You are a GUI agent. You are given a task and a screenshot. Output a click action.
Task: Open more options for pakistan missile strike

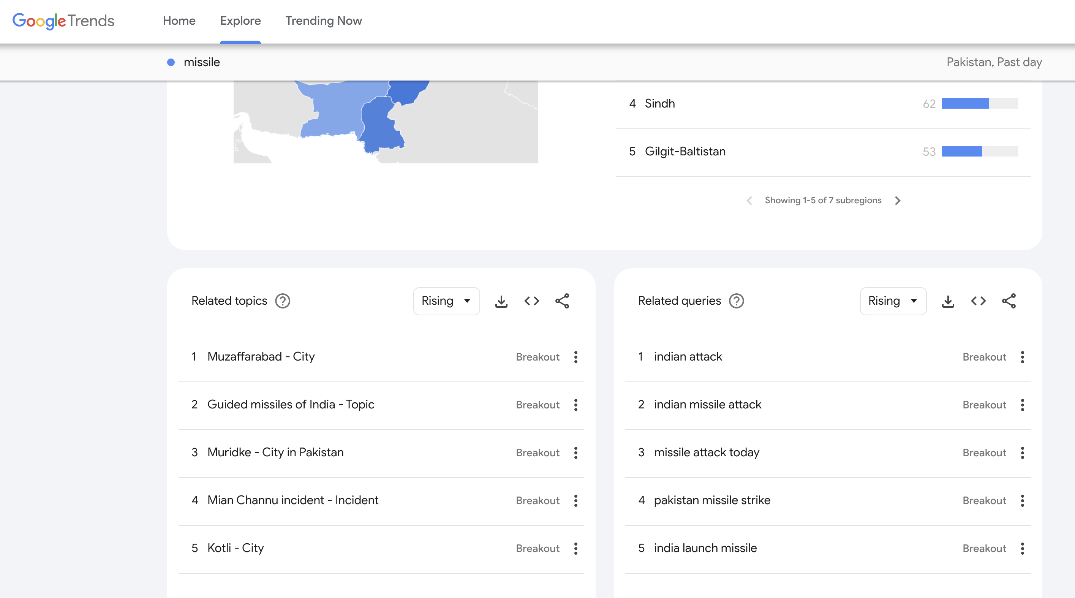1023,501
